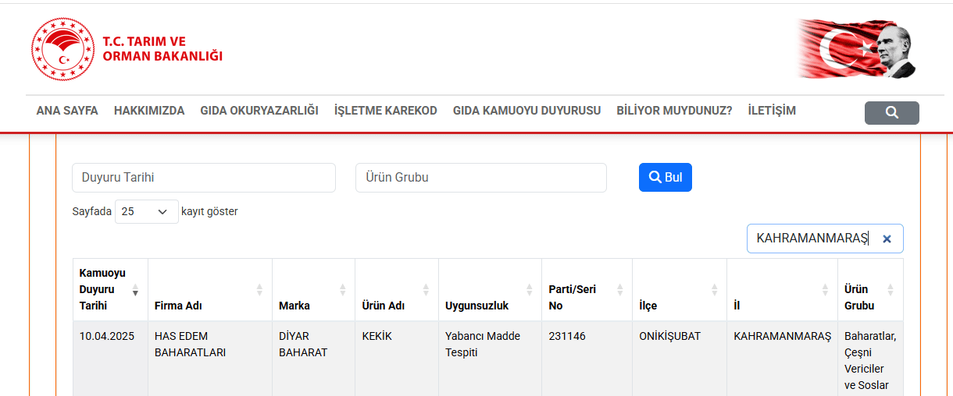Sort table by Firma Adı column
Viewport: 953px width, 396px height.
tap(259, 290)
